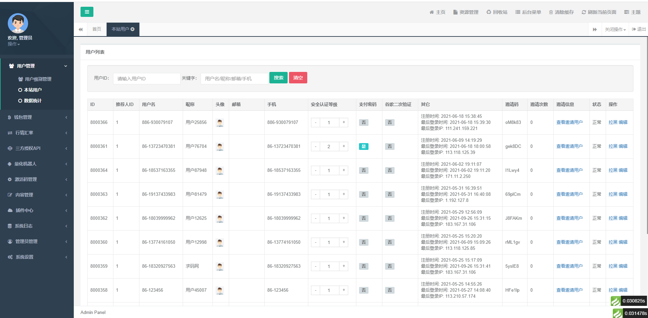
Task: Toggle 支付密码 off for user 8000361
Action: [x=363, y=147]
